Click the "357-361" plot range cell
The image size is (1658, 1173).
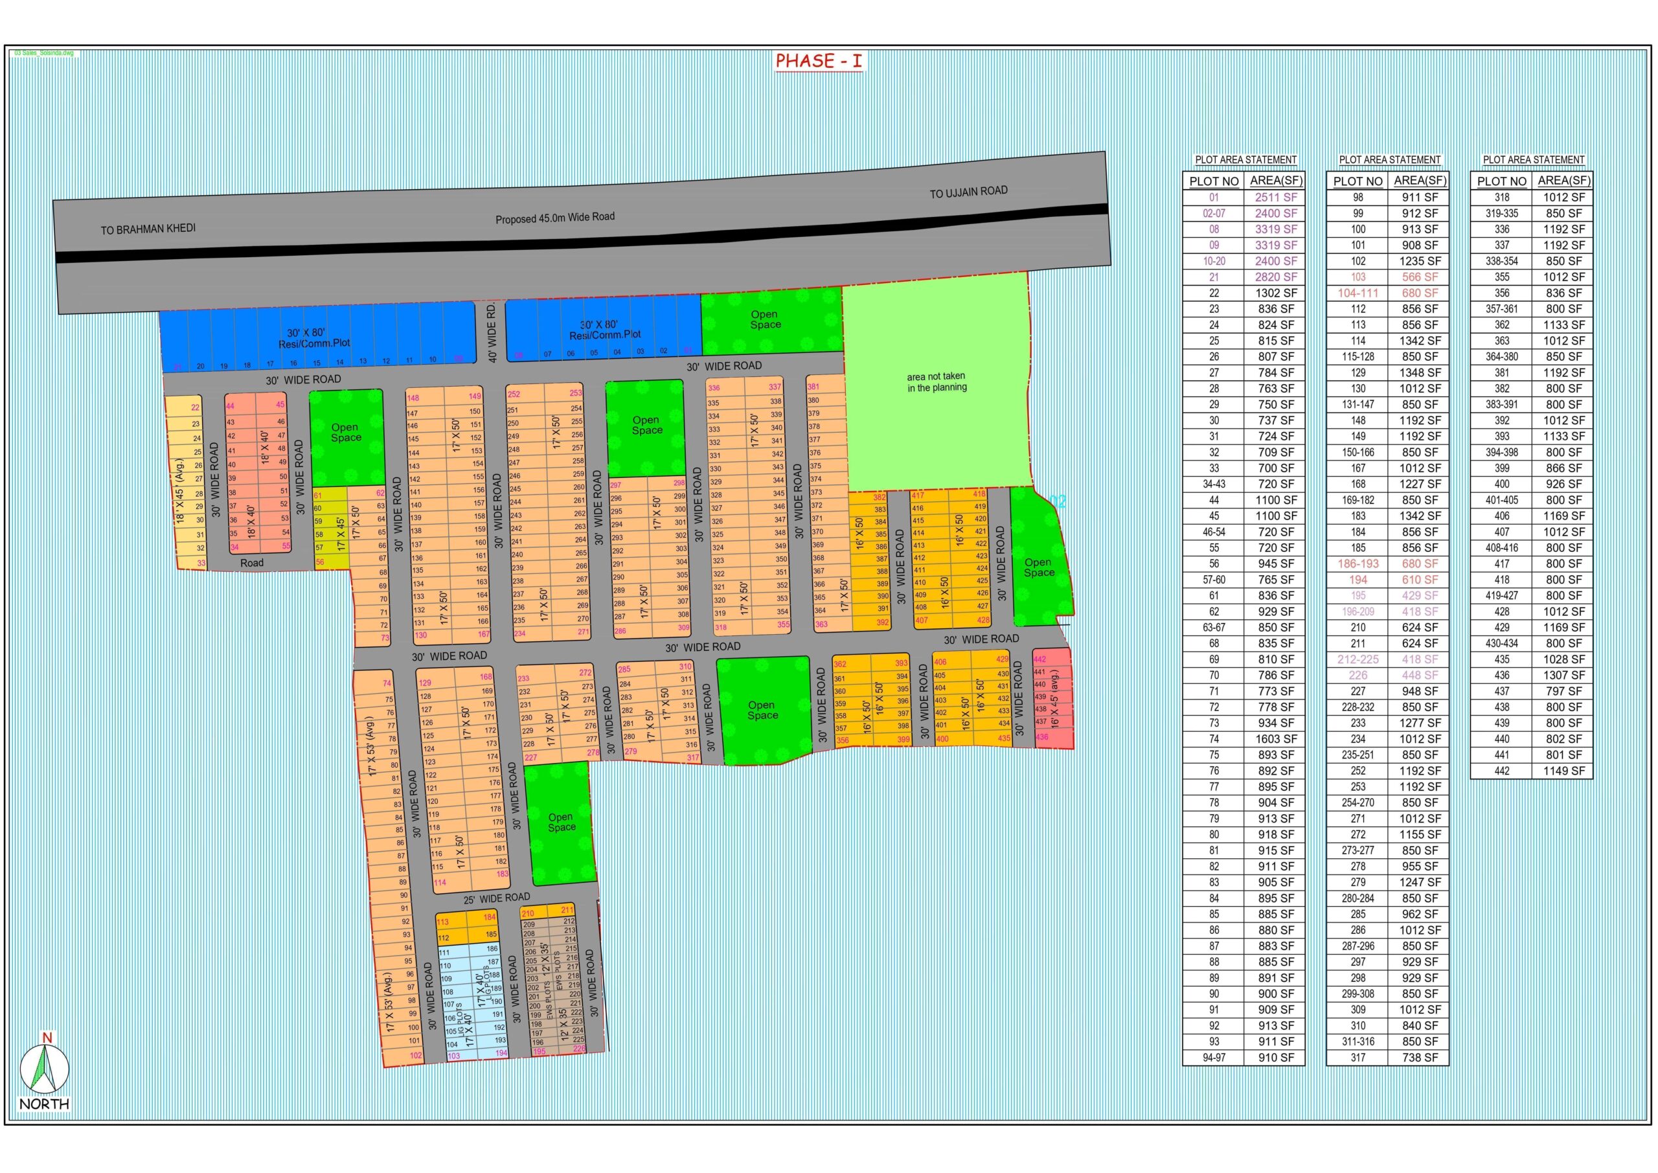coord(1502,308)
